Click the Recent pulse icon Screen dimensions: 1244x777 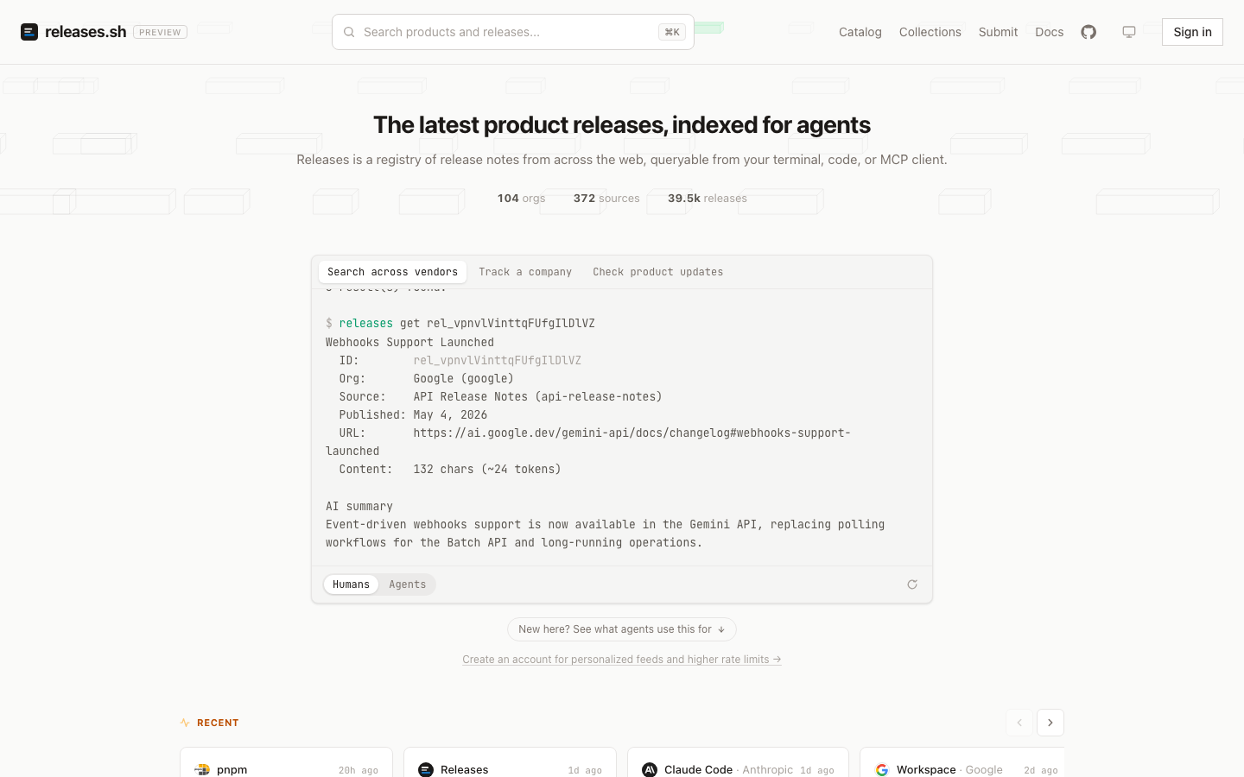(x=185, y=723)
